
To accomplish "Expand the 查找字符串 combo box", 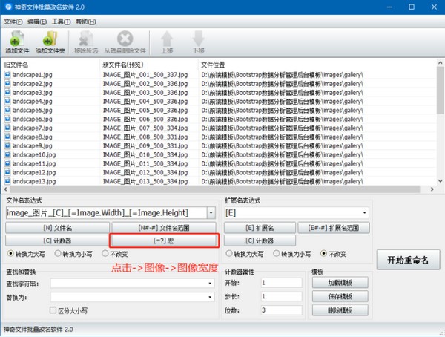I will 211,283.
